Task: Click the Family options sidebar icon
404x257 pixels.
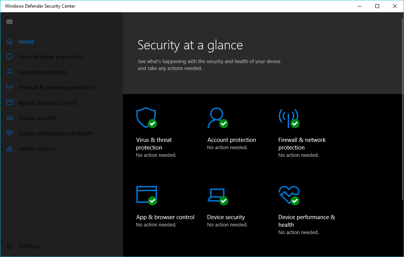Action: [x=10, y=149]
